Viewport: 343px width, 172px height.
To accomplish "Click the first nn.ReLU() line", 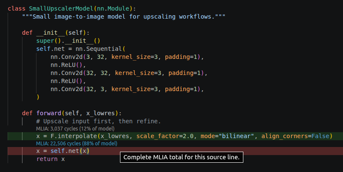I will pos(68,65).
